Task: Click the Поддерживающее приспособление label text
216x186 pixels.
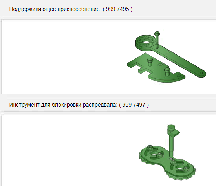Action: [x=55, y=9]
